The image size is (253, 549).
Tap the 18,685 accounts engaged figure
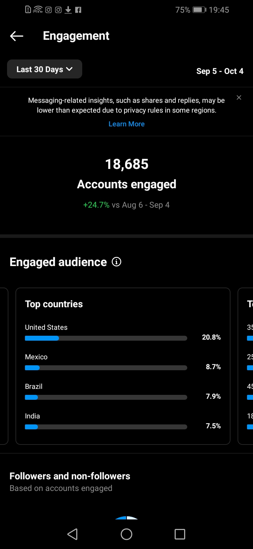[x=126, y=164]
